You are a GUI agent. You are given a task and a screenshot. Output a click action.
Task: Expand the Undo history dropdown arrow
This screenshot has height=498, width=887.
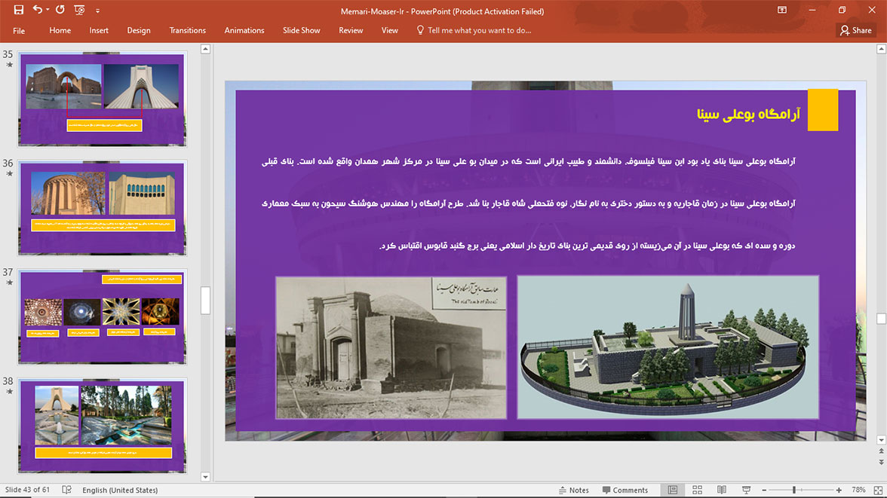[48, 11]
